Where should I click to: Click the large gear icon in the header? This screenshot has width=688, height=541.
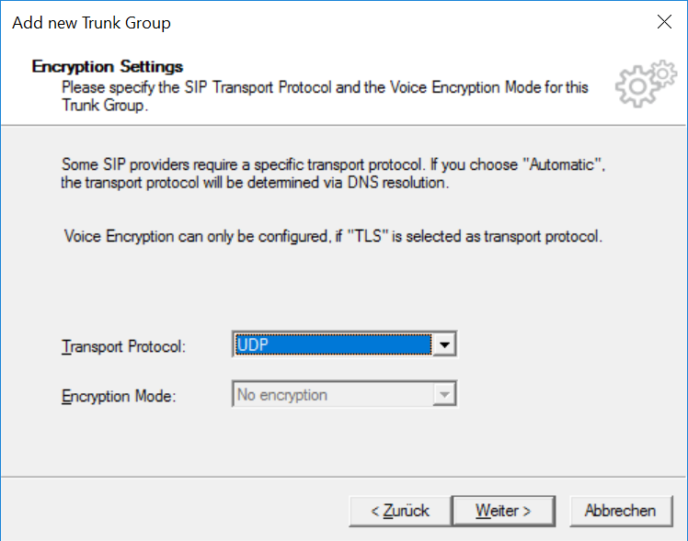tap(636, 86)
